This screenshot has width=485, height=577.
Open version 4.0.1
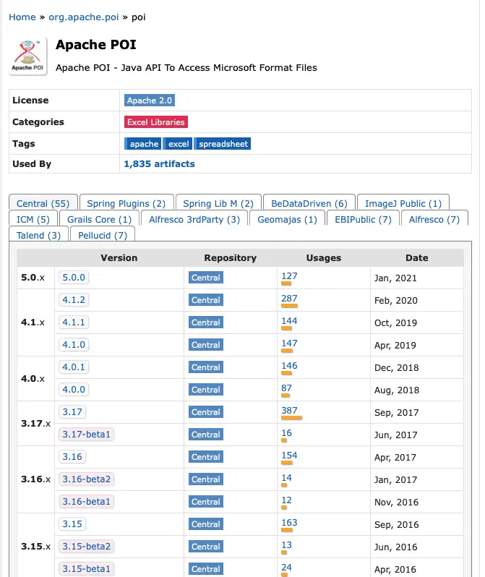[x=74, y=367]
